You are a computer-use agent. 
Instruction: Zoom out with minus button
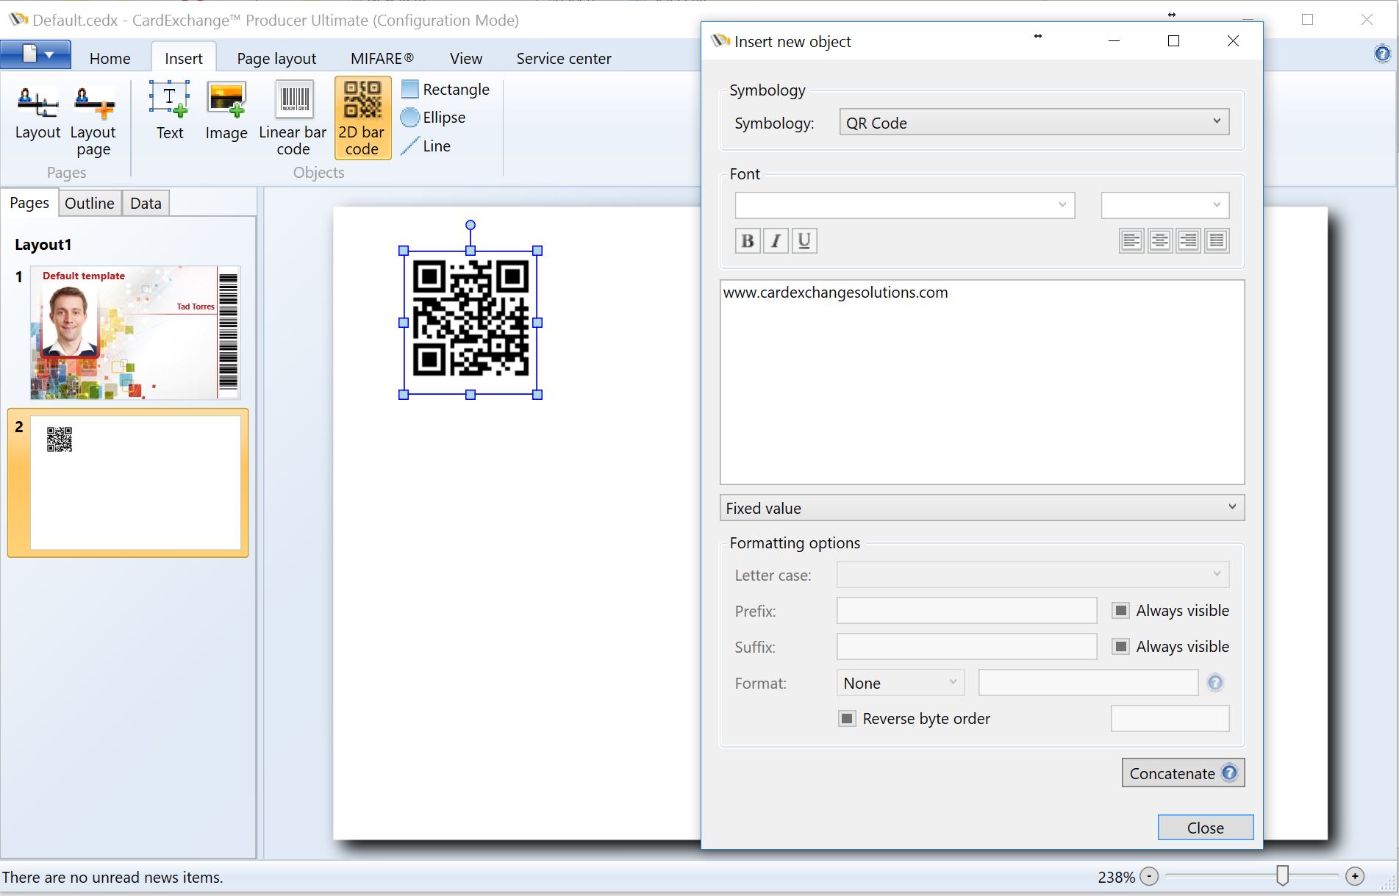[x=1149, y=876]
